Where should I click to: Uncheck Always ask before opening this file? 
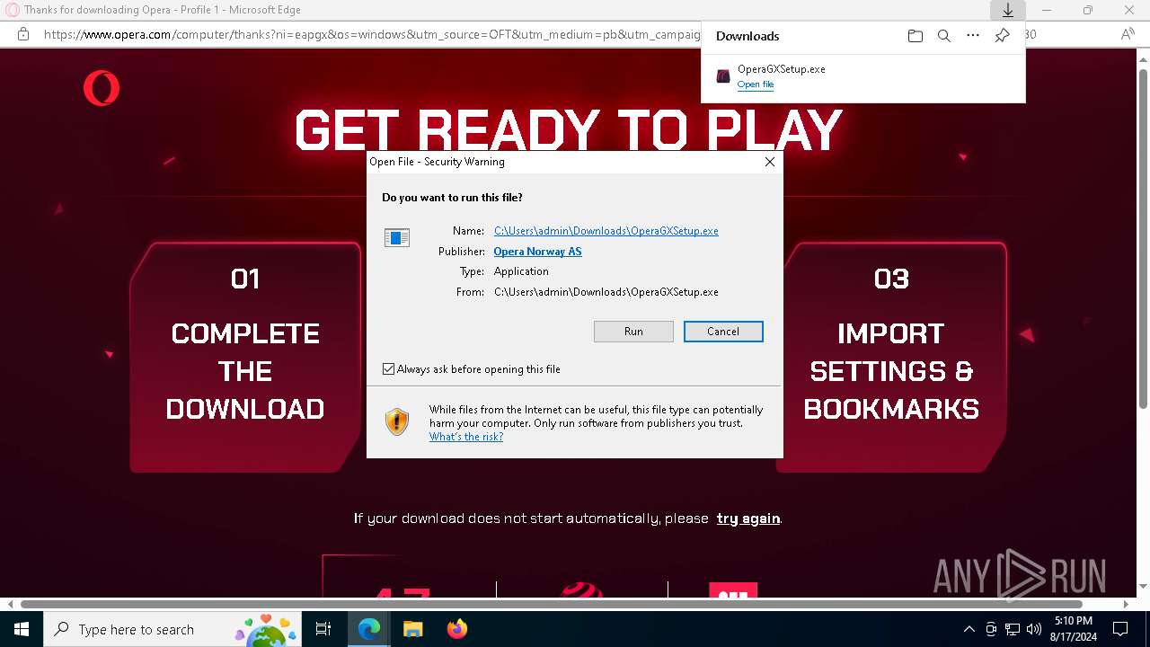pyautogui.click(x=388, y=369)
